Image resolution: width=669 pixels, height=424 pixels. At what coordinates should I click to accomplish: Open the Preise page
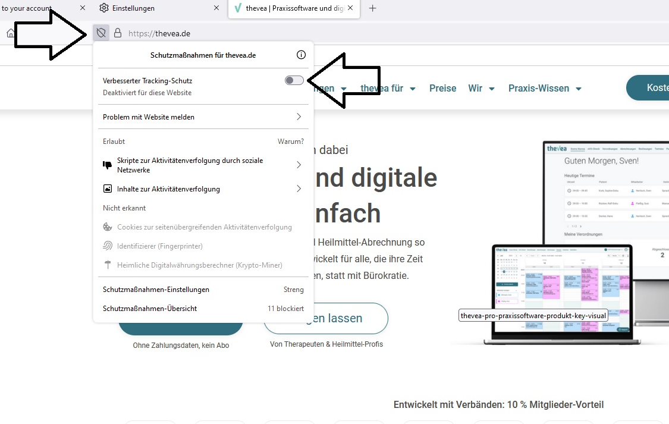click(442, 88)
